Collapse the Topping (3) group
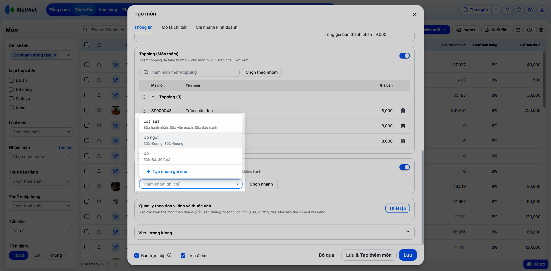 click(153, 97)
